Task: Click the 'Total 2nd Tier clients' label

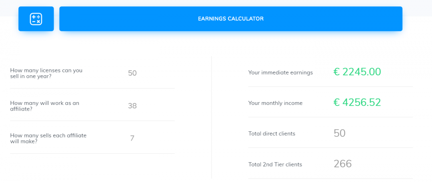Action: tap(275, 164)
